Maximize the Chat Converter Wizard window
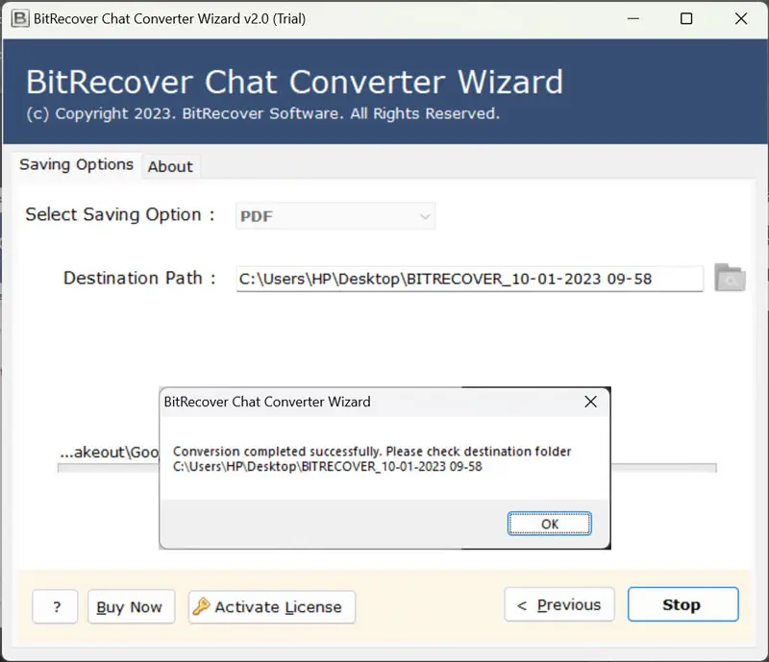Image resolution: width=769 pixels, height=662 pixels. 686,18
